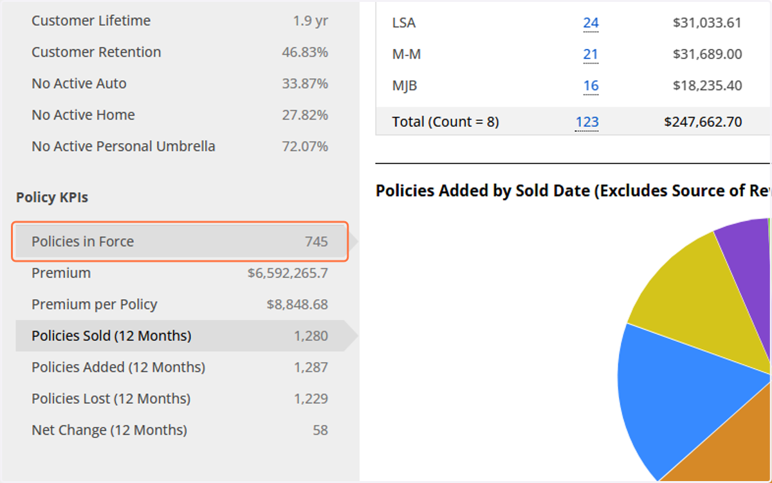Click the $31,689.00 premium value
This screenshot has width=772, height=483.
coord(707,55)
